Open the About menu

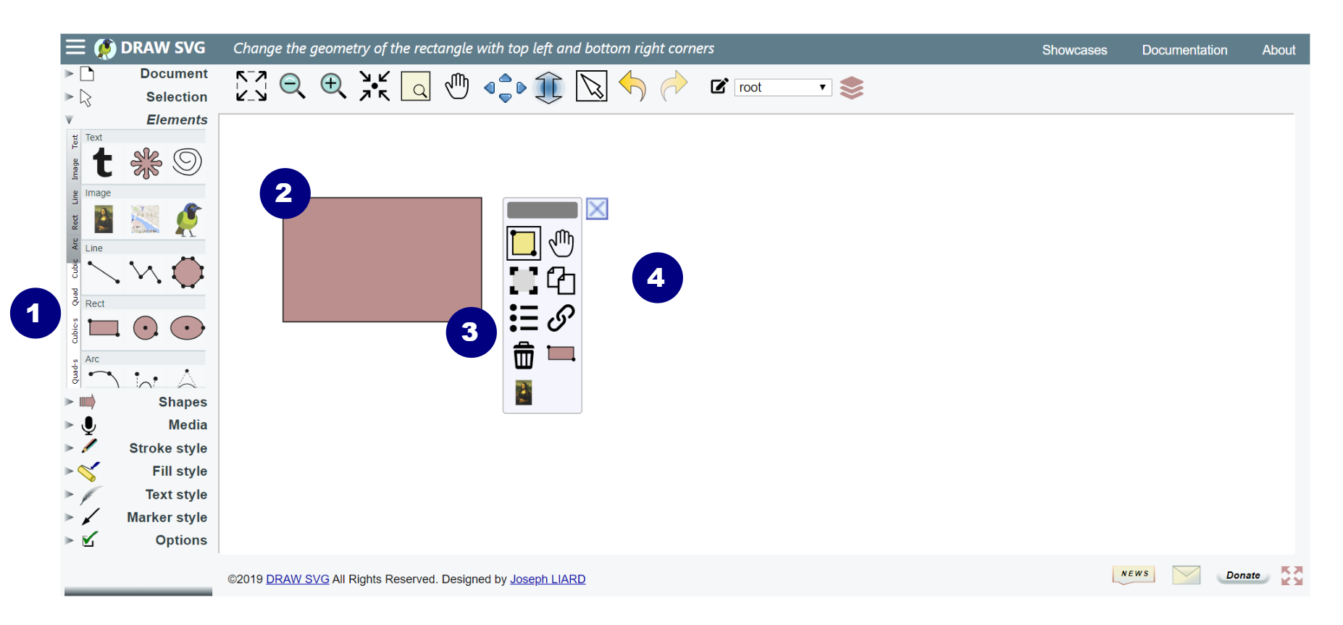(1279, 50)
